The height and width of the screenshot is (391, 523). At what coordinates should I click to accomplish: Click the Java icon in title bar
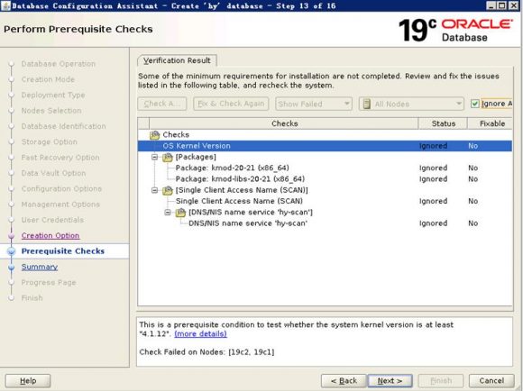pos(5,5)
